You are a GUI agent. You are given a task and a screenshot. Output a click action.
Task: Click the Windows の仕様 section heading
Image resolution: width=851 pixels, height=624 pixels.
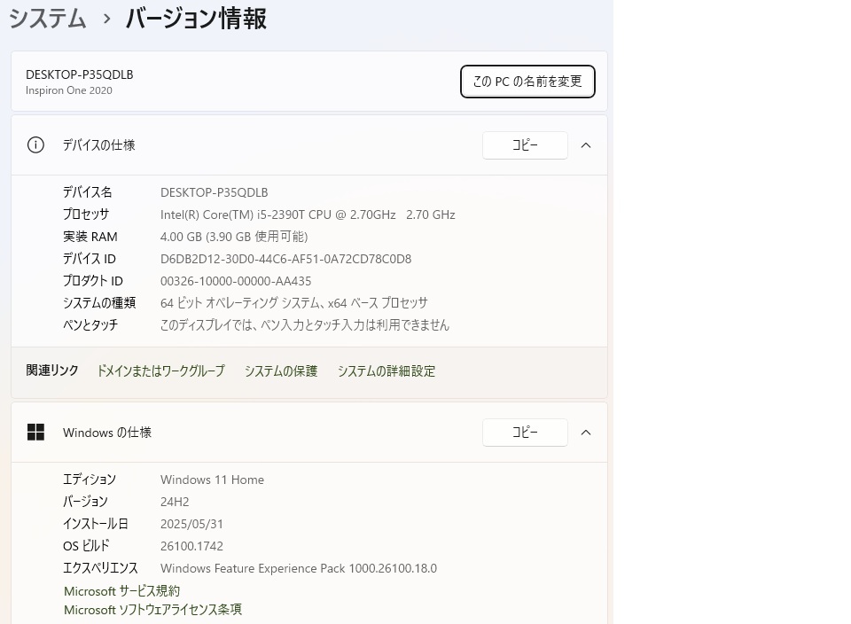coord(107,433)
